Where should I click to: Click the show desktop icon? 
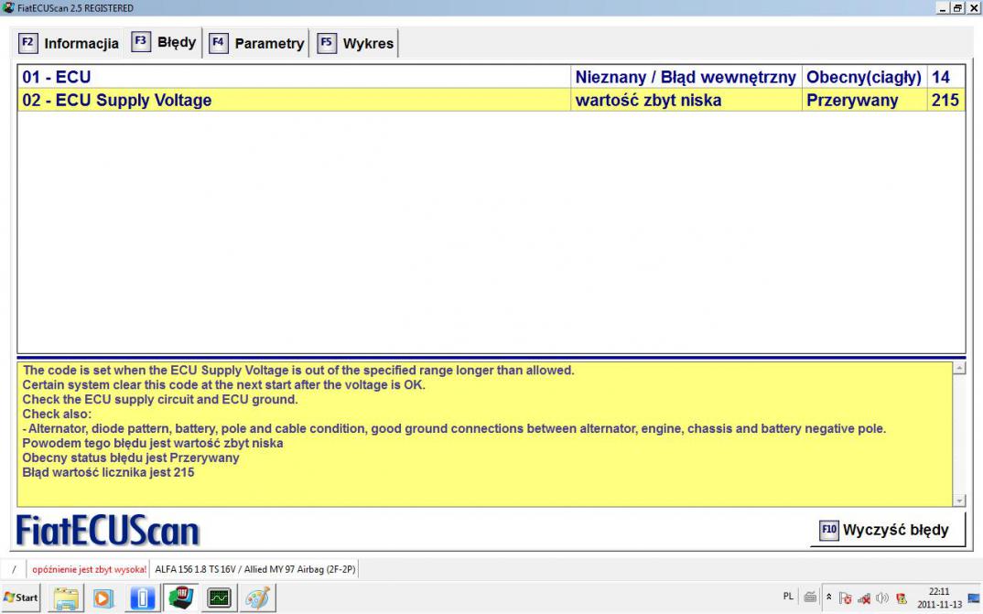tap(974, 598)
